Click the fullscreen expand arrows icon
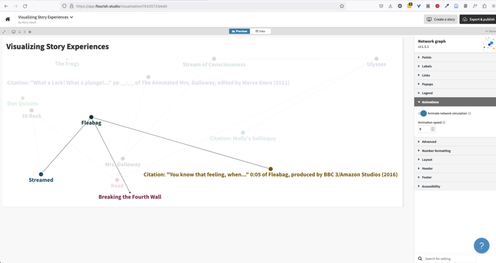This screenshot has width=496, height=263. 4,31
